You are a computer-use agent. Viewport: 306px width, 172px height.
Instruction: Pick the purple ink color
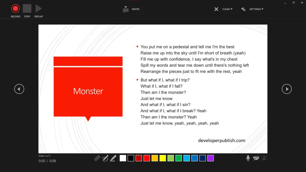point(211,158)
